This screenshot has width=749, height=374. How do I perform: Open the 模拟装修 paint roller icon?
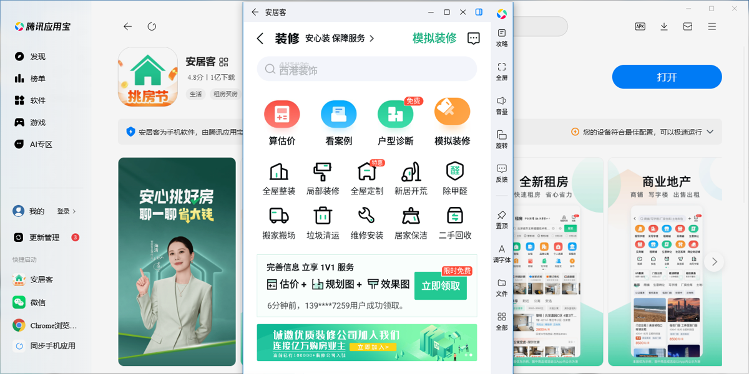tap(452, 113)
